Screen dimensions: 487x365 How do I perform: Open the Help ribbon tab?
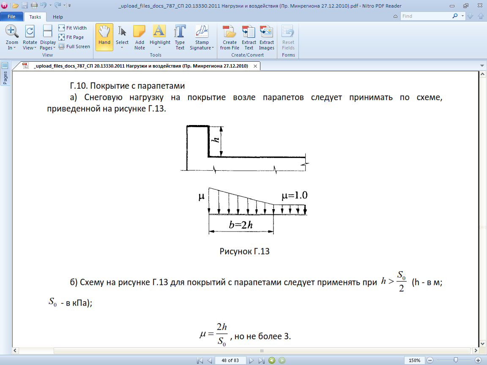click(58, 17)
